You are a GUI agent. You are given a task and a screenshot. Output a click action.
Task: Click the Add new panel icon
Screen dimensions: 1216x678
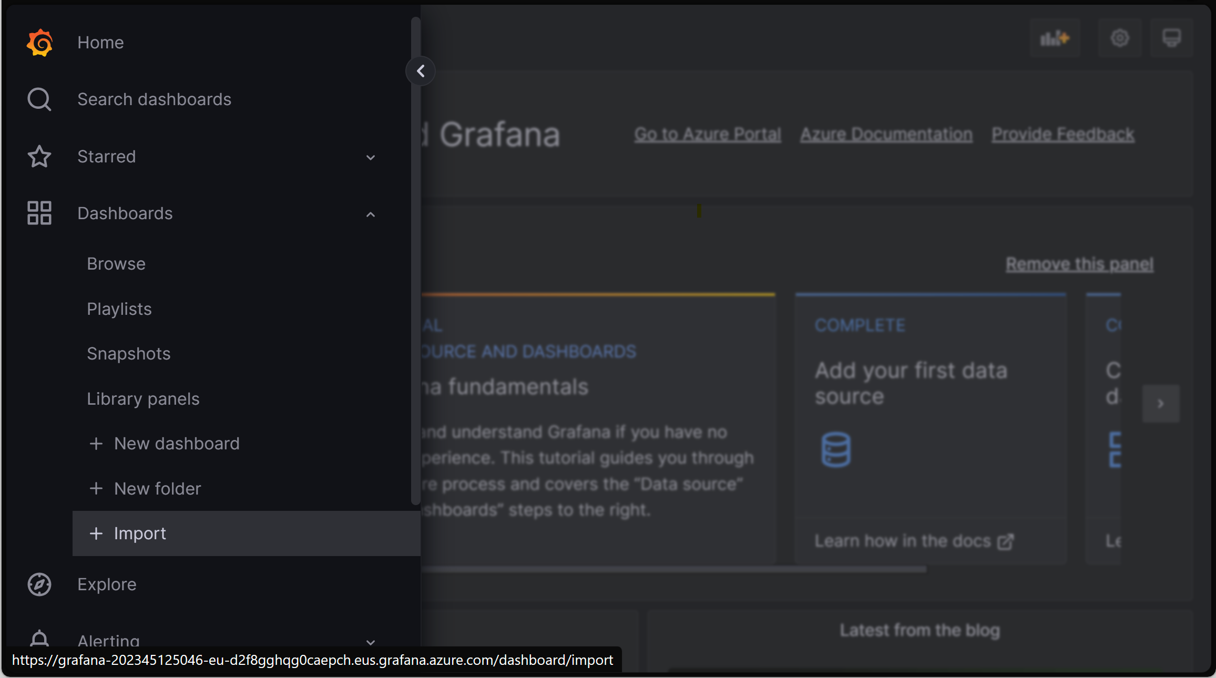tap(1055, 37)
